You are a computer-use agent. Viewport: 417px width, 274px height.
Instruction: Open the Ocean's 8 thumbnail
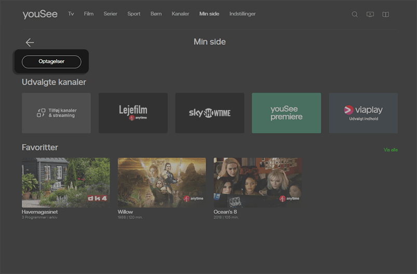pyautogui.click(x=258, y=182)
